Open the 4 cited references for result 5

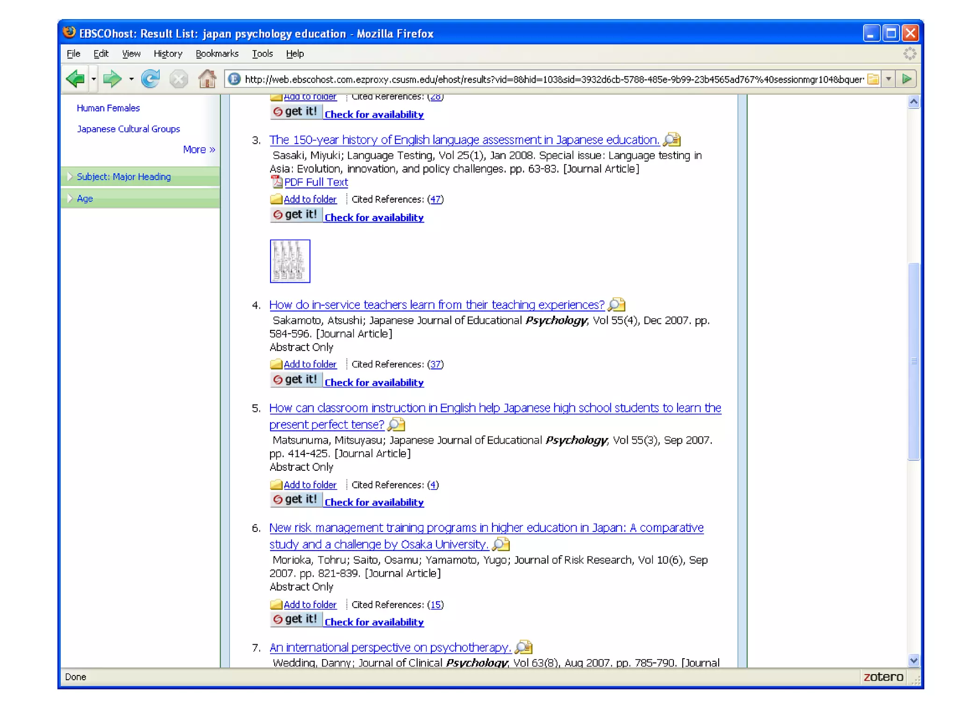click(433, 485)
